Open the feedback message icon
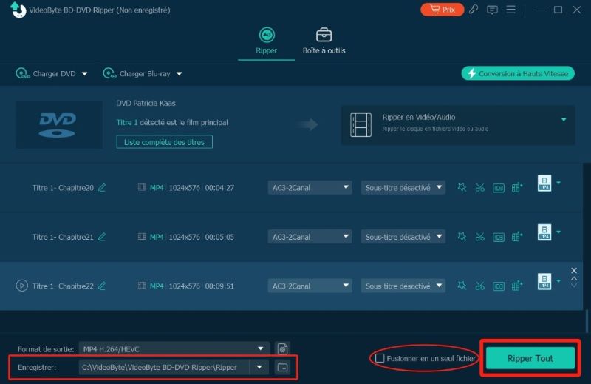The image size is (591, 384). pyautogui.click(x=492, y=10)
